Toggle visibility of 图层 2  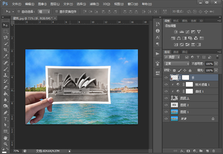click(x=166, y=105)
